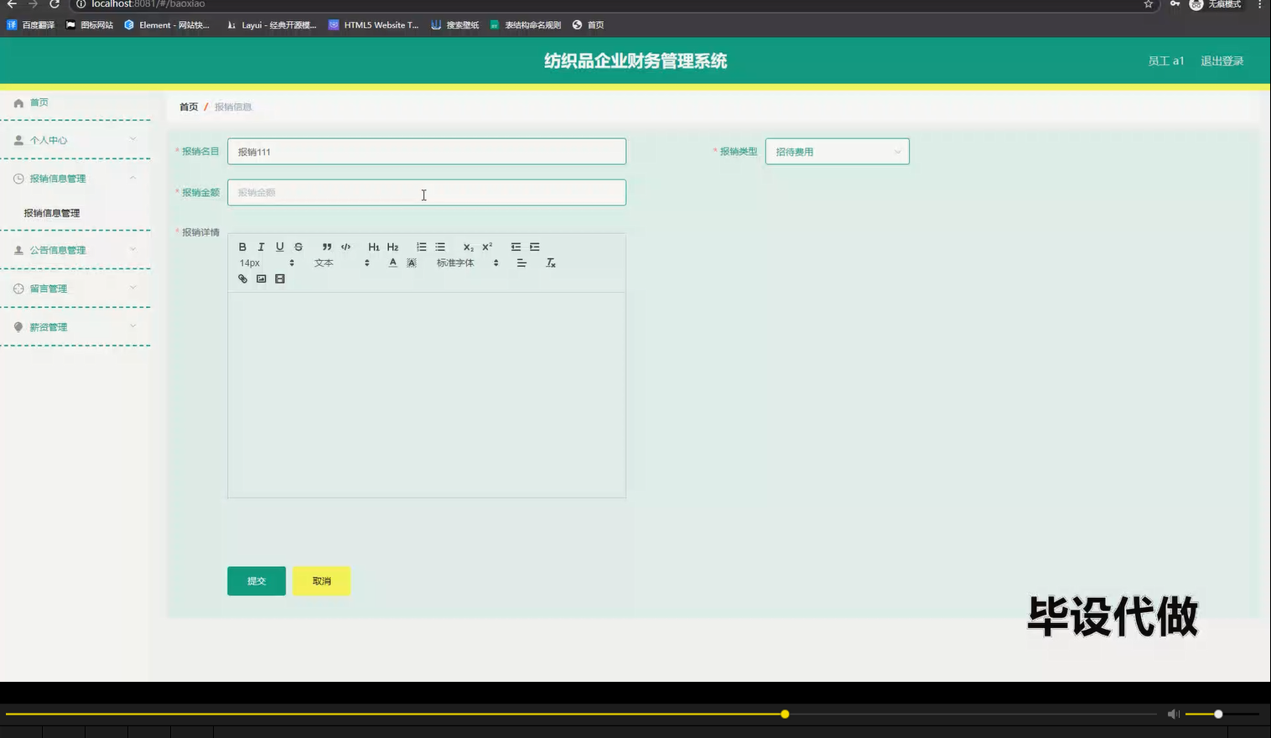Screen dimensions: 1271x738
Task: Open the text alignment options
Action: pos(521,262)
